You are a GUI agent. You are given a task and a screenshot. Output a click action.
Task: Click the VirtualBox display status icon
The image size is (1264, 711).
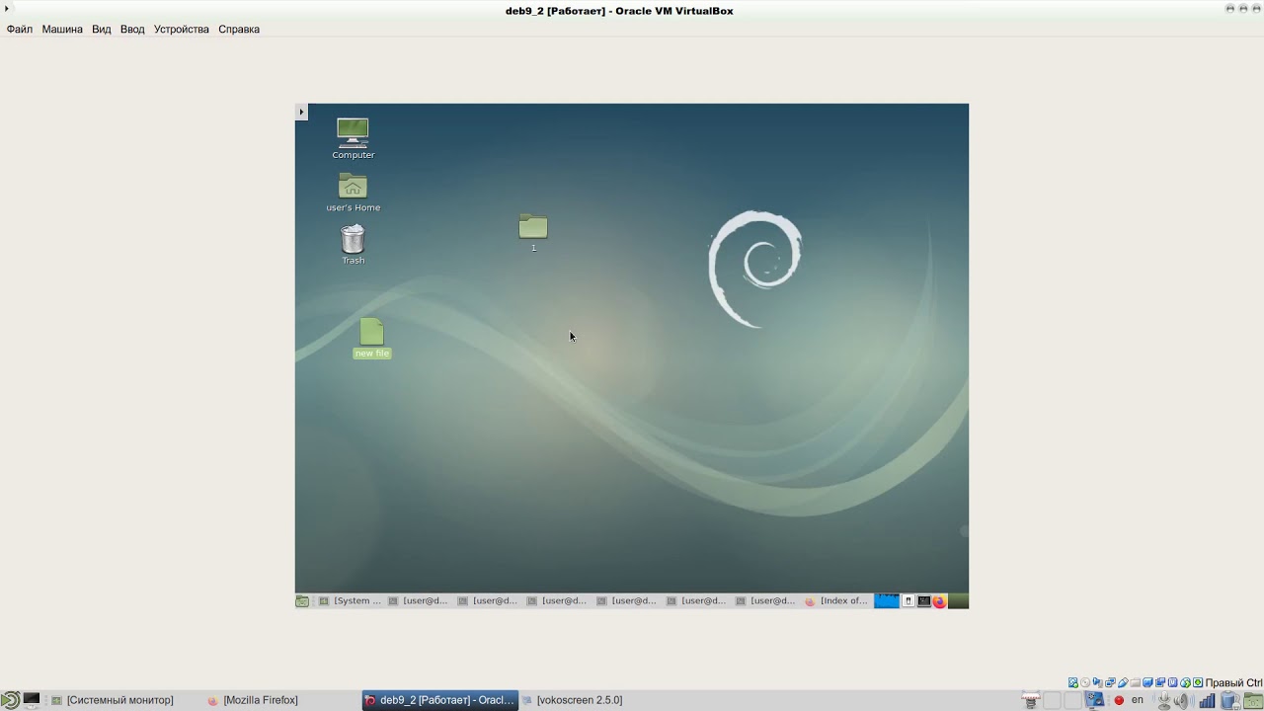(x=1147, y=682)
